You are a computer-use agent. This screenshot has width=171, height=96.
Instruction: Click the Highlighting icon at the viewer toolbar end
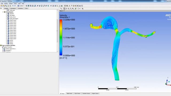click(x=83, y=9)
